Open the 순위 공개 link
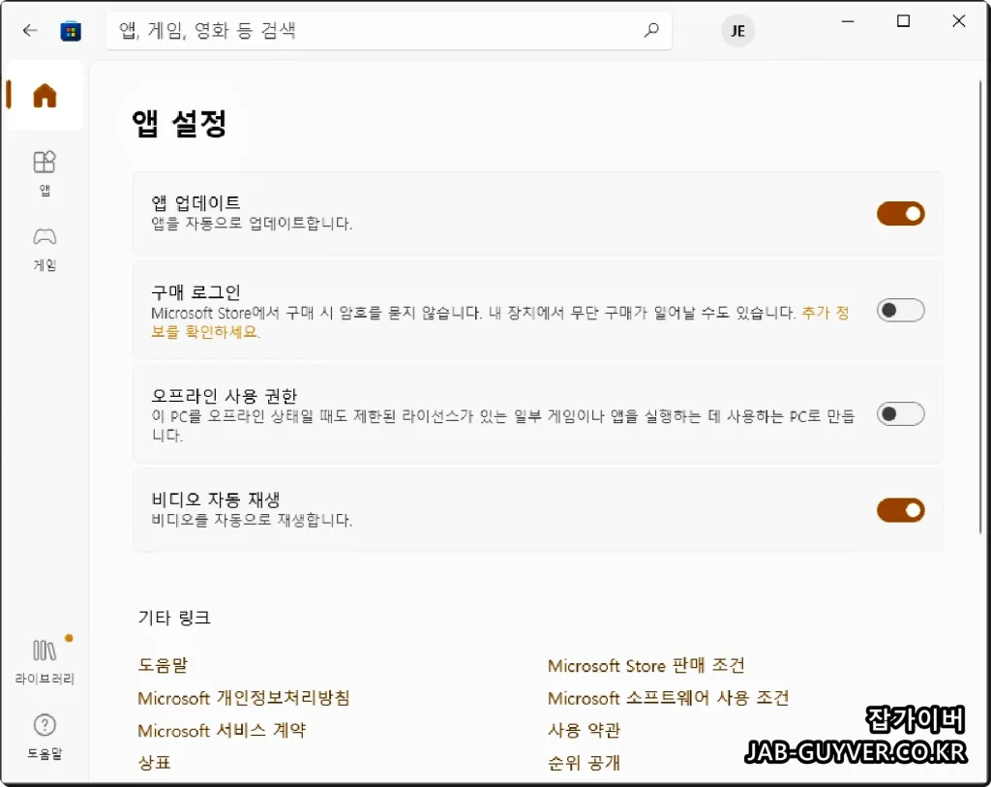The image size is (991, 787). pos(585,762)
